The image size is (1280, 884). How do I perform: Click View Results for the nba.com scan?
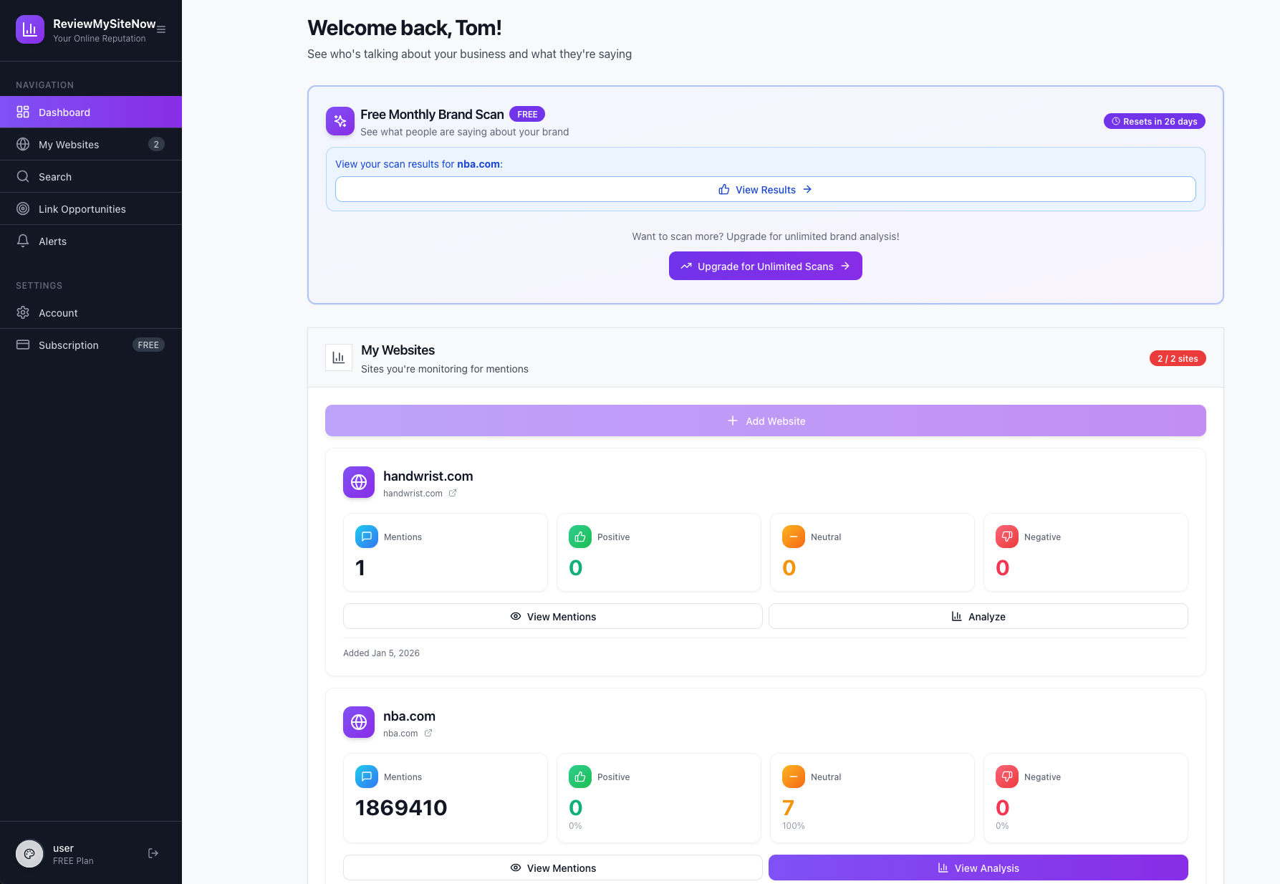(x=765, y=189)
